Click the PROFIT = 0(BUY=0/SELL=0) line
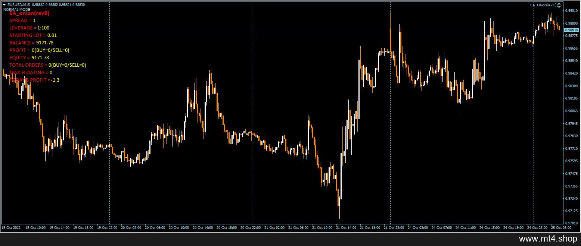Viewport: 581px width, 246px height. (40, 50)
